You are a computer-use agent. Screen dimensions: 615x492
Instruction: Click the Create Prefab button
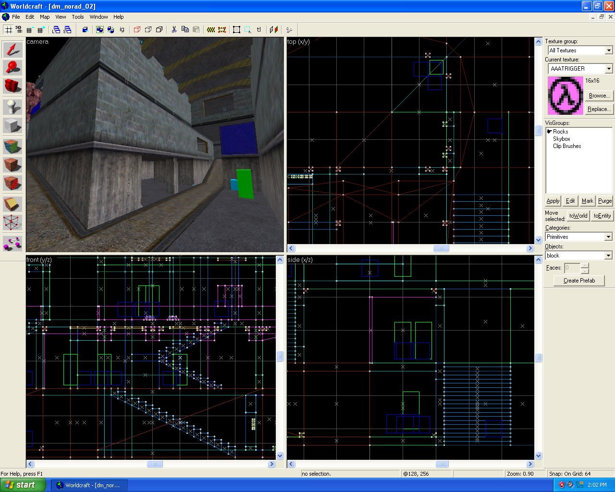coord(579,281)
